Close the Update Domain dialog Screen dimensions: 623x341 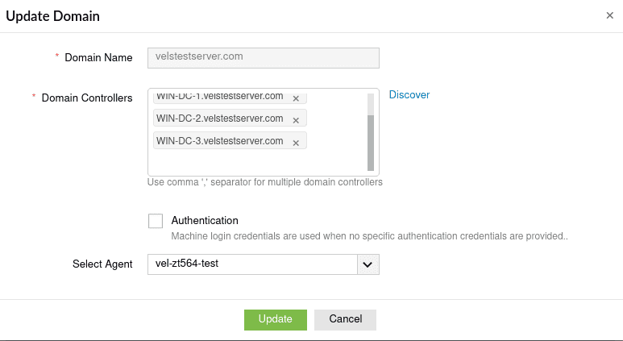pyautogui.click(x=609, y=15)
